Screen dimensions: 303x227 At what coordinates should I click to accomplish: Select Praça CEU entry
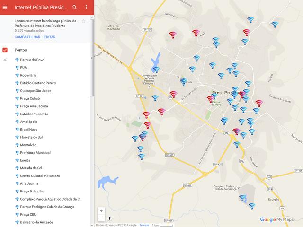[28, 214]
